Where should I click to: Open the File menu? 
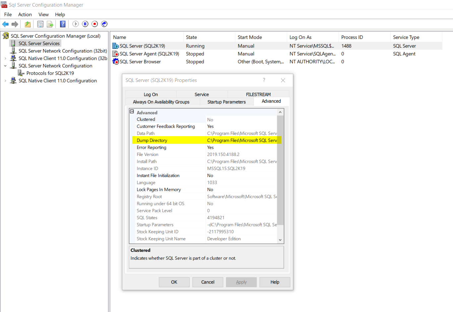pos(8,15)
